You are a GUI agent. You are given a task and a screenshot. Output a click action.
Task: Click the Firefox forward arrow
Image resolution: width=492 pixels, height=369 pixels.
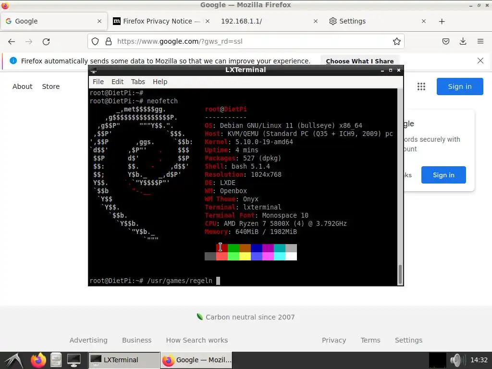pyautogui.click(x=29, y=41)
